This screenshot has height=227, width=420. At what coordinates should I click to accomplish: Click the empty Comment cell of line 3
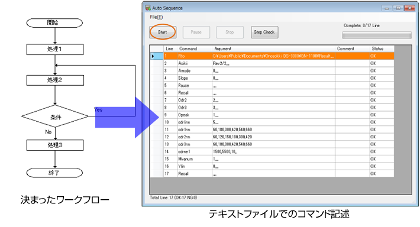(352, 71)
